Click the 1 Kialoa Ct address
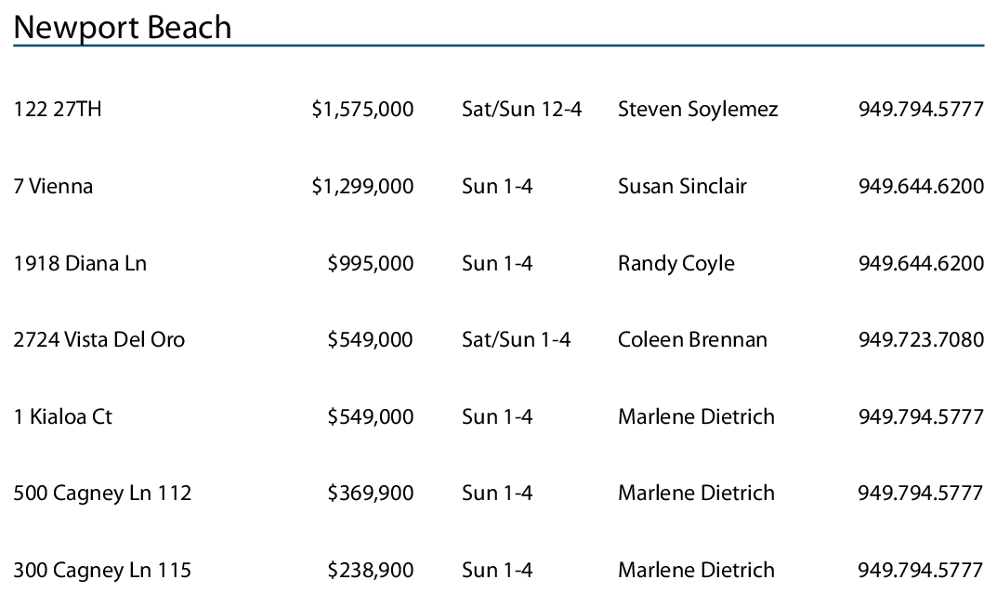This screenshot has height=606, width=997. pos(62,417)
